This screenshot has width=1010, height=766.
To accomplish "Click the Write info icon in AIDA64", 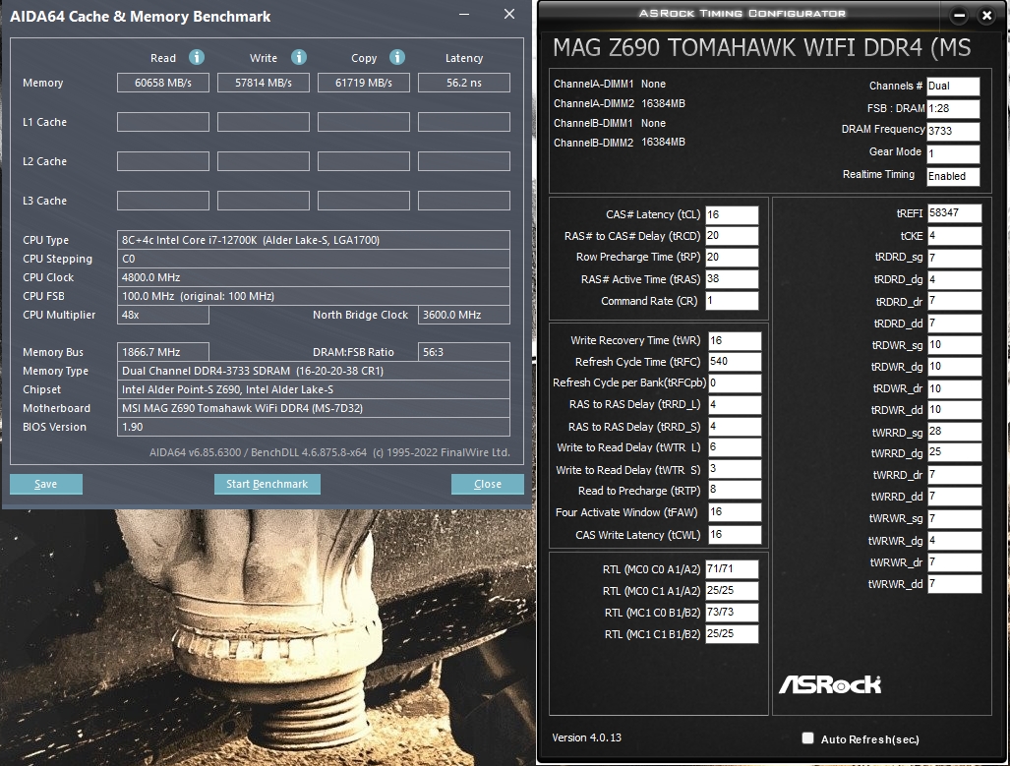I will click(299, 57).
